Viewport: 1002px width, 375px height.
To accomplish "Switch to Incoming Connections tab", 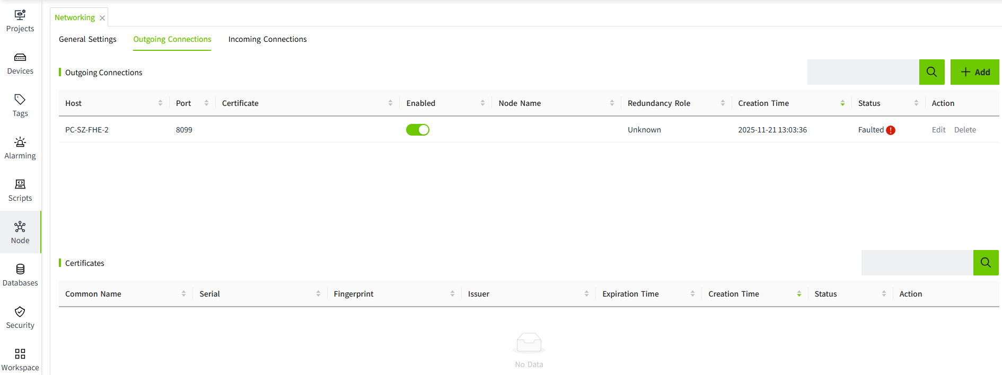I will 267,39.
